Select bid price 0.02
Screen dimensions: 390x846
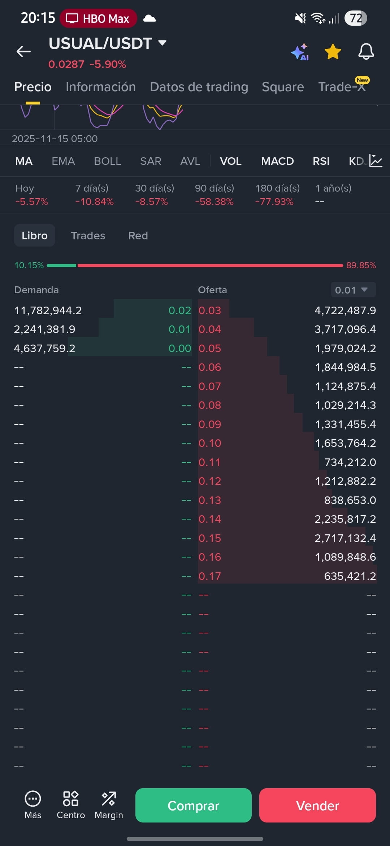point(179,311)
